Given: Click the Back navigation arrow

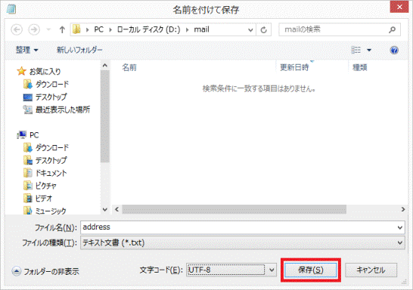Looking at the screenshot, I should [x=17, y=29].
